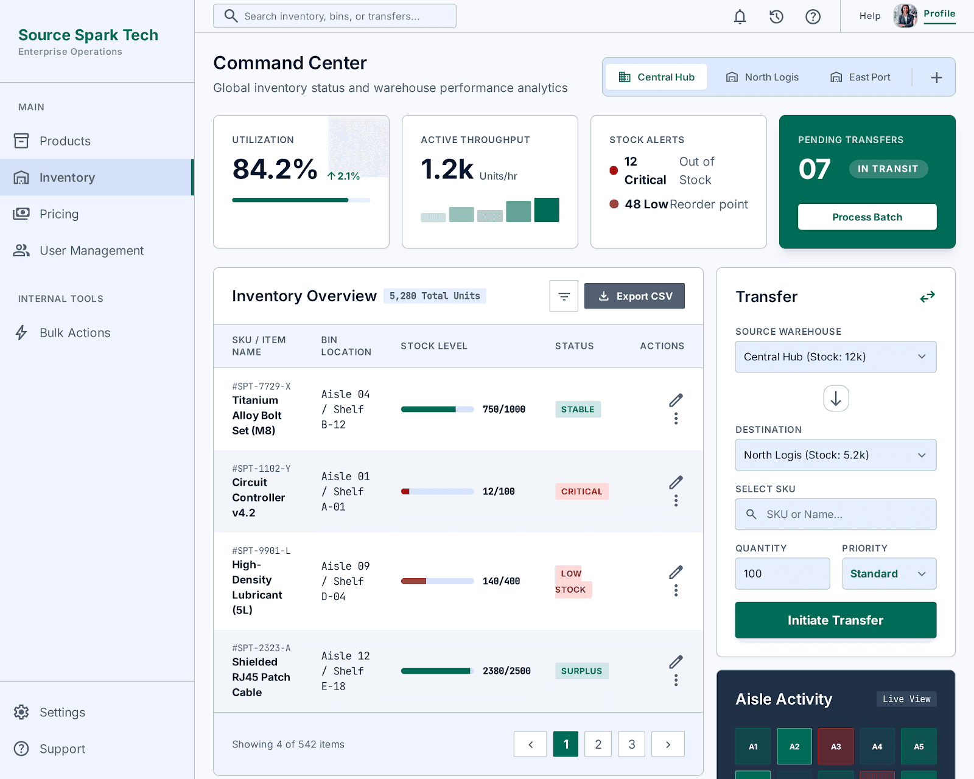Viewport: 974px width, 779px height.
Task: Open more options for Circuit Controller row
Action: (676, 501)
